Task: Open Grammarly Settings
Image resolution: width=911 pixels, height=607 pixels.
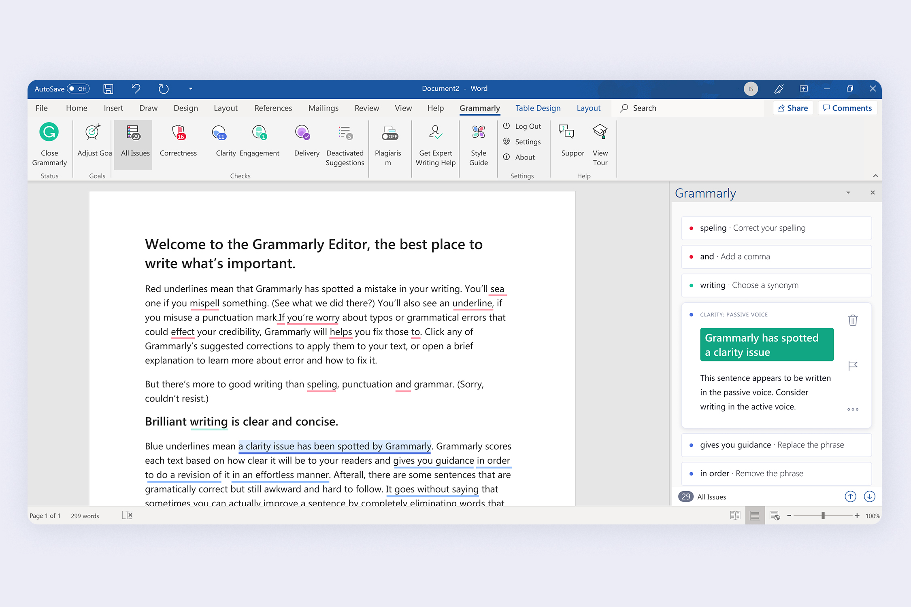Action: pos(522,142)
